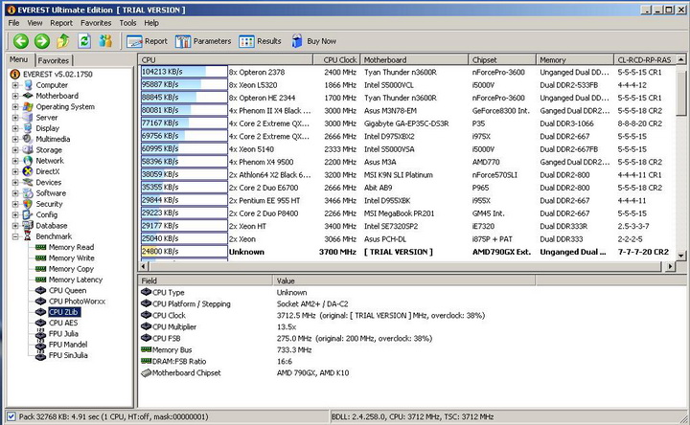Sort by the CPU Clock column header
Image resolution: width=690 pixels, height=425 pixels.
pos(336,59)
